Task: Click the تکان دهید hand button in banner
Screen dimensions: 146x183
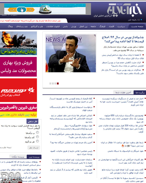Action: (21, 10)
